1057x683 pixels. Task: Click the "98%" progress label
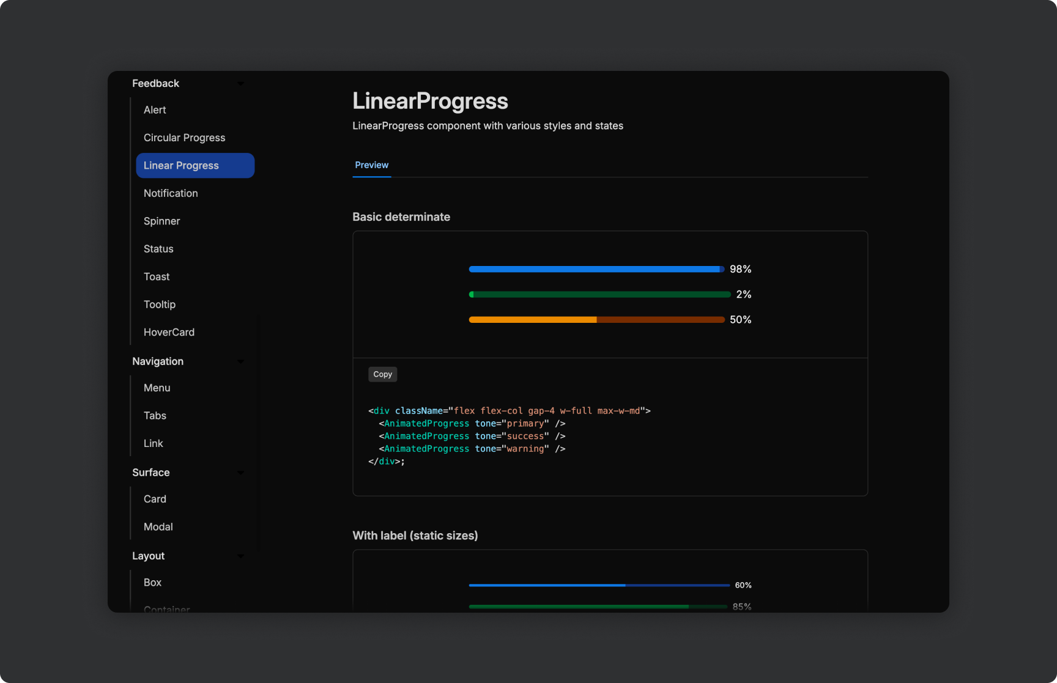pyautogui.click(x=741, y=270)
